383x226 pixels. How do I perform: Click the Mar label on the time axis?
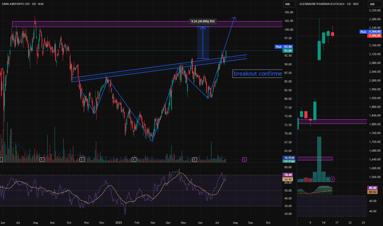153,223
